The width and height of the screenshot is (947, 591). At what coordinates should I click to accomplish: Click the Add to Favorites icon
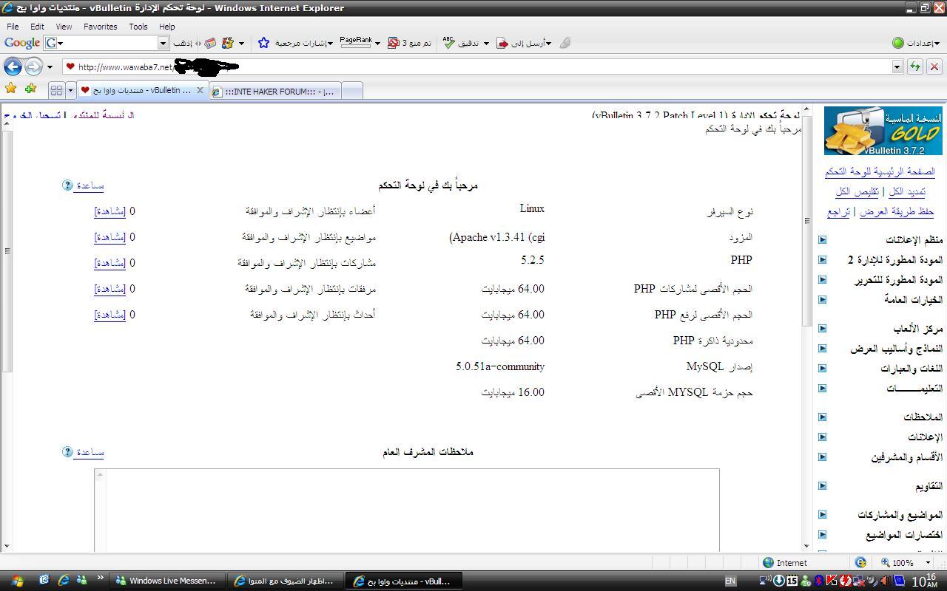click(30, 89)
